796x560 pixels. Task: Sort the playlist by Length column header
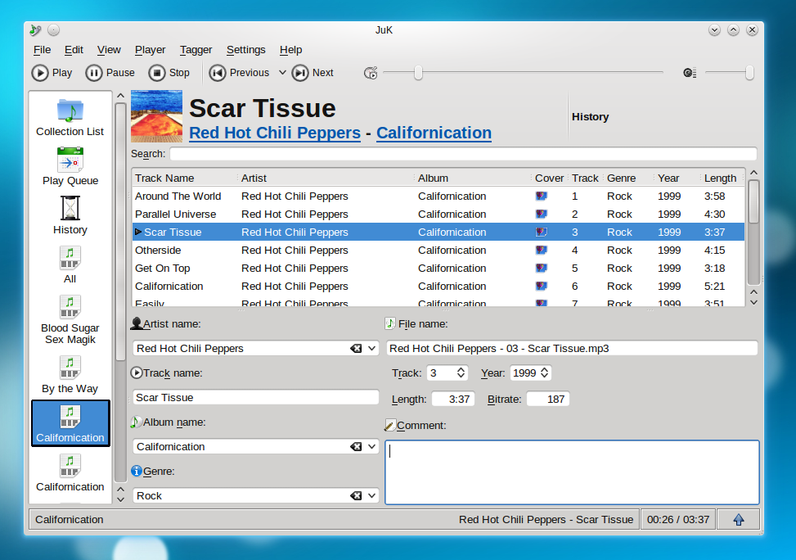coord(721,178)
